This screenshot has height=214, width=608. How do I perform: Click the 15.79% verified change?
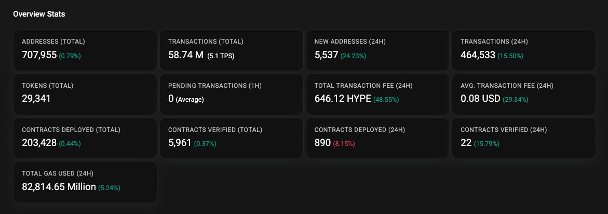pyautogui.click(x=487, y=144)
